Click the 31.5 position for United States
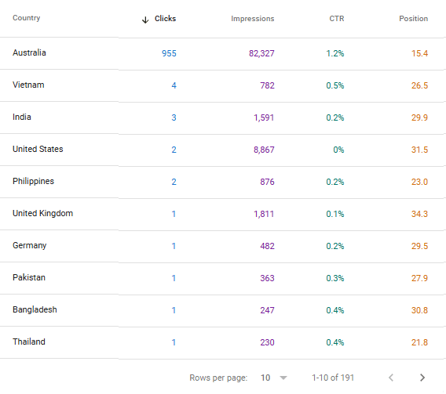The width and height of the screenshot is (446, 394). pyautogui.click(x=419, y=150)
